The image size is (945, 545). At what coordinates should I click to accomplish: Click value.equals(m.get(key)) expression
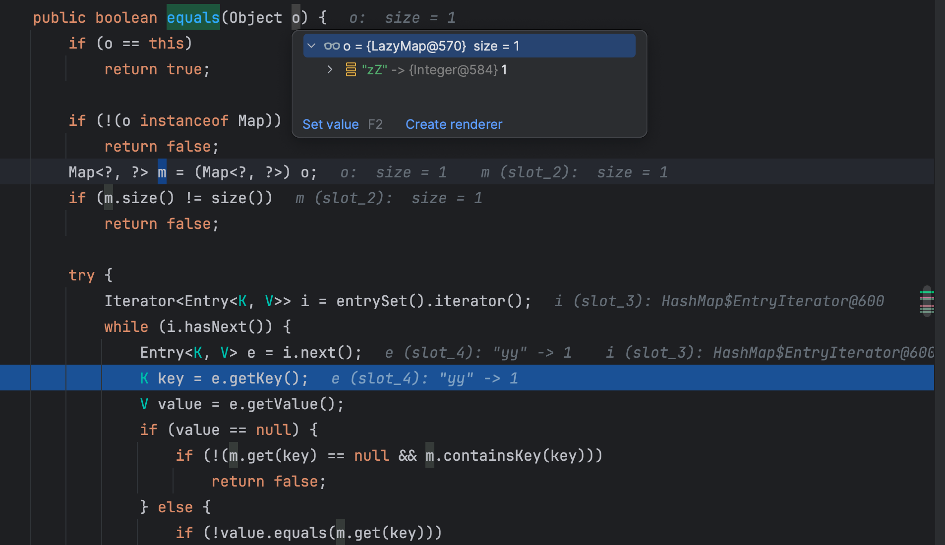(x=326, y=533)
